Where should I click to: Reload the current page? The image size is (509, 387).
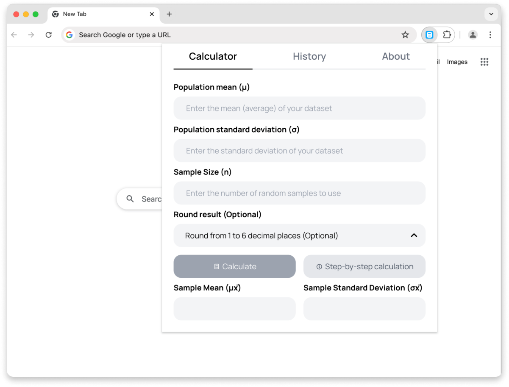pos(49,35)
